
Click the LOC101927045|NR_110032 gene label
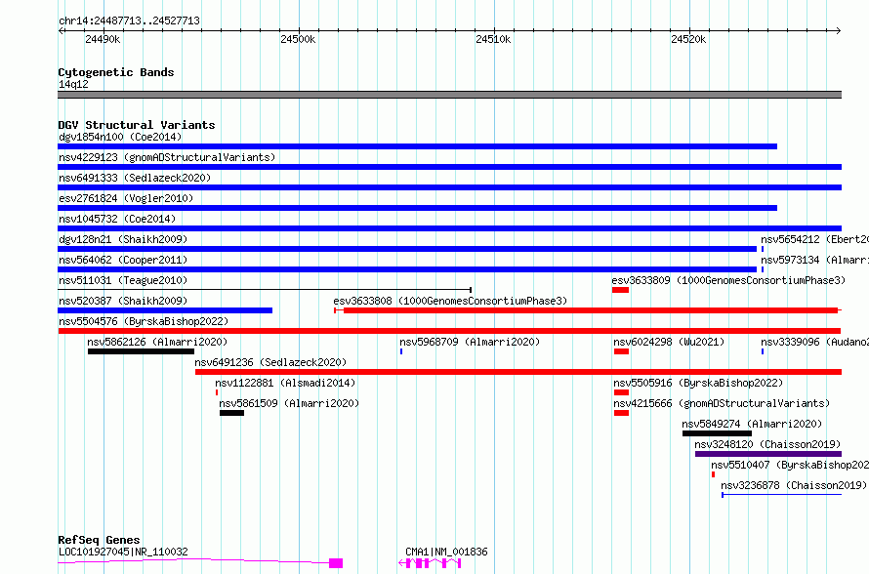[123, 552]
